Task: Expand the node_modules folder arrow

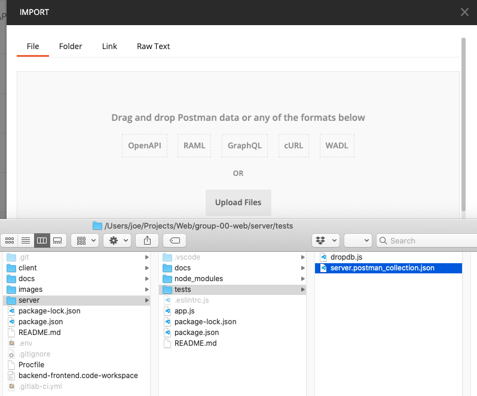Action: [x=303, y=279]
